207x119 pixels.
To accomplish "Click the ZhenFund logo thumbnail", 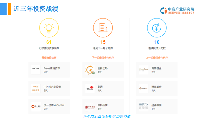I will [x=144, y=70].
